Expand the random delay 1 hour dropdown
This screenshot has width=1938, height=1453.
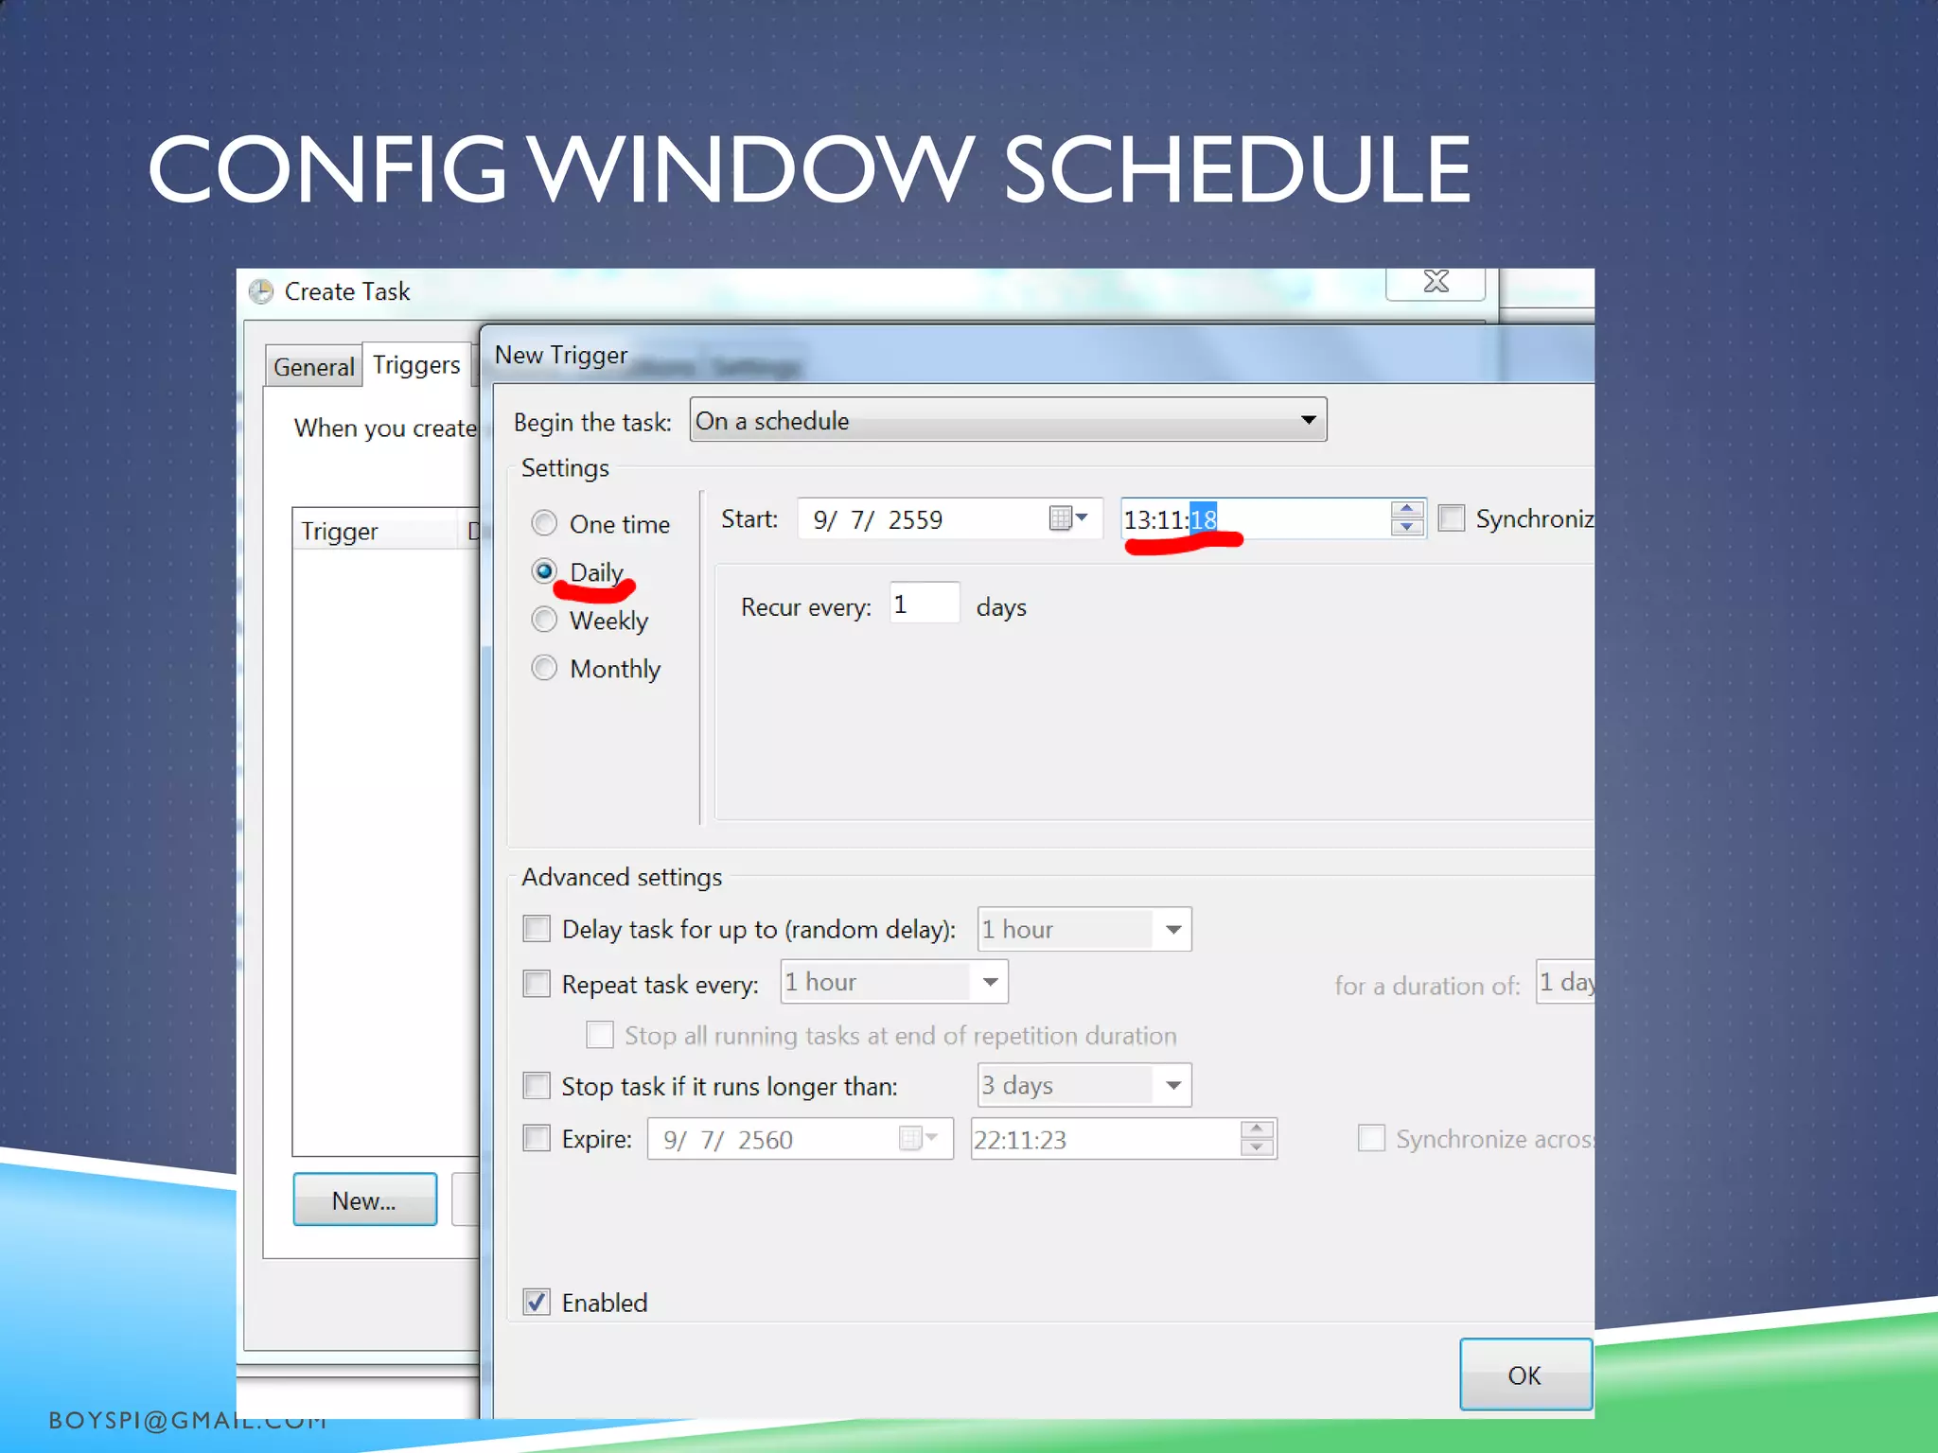click(x=1084, y=929)
